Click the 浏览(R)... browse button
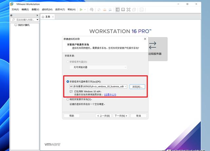Screen dimensions: 210x151 (137, 87)
